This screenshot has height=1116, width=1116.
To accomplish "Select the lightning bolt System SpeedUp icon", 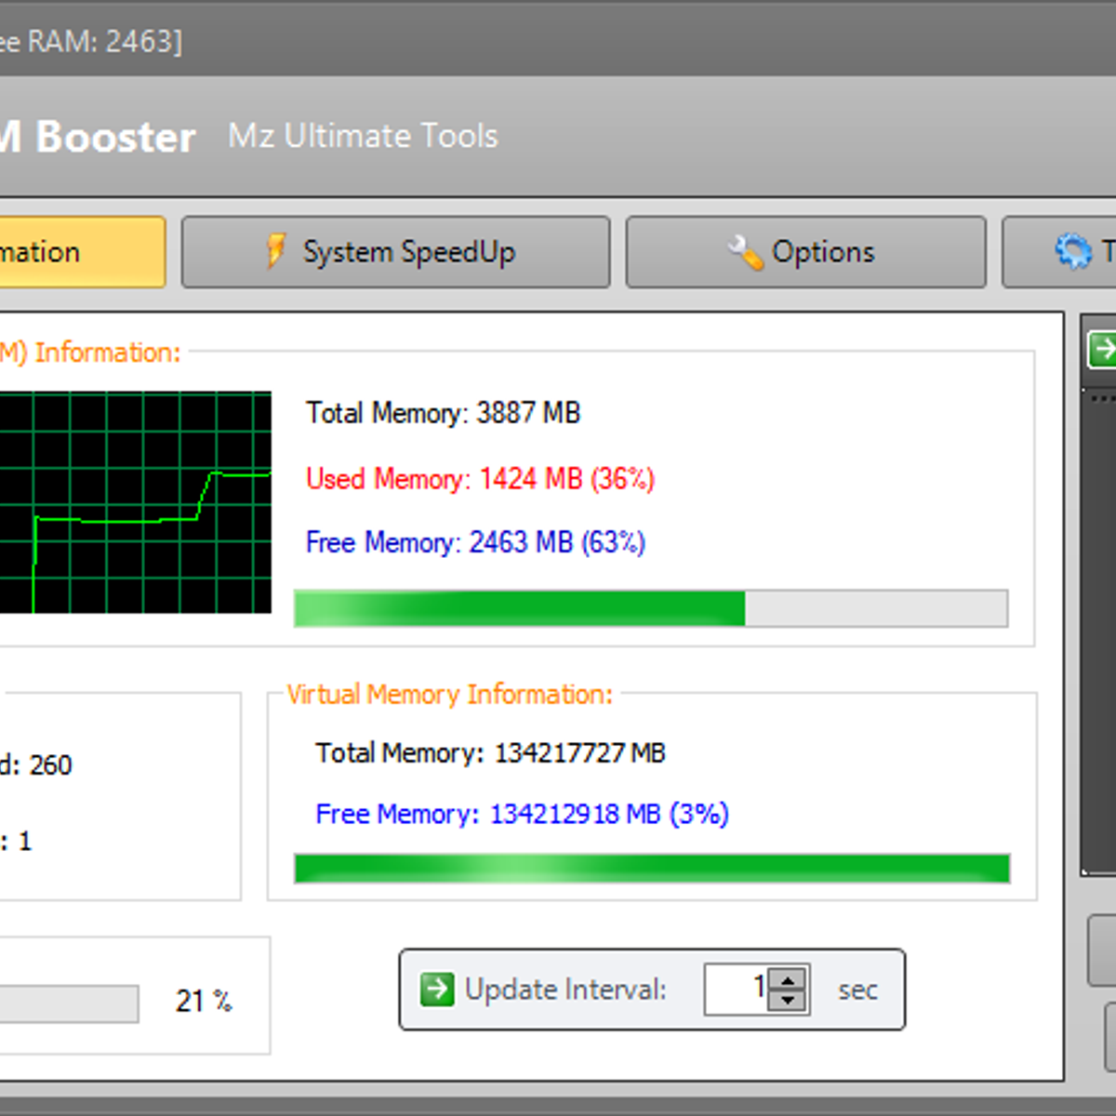I will point(274,251).
